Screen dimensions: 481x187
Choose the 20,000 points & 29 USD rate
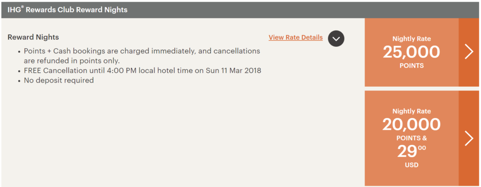[411, 138]
